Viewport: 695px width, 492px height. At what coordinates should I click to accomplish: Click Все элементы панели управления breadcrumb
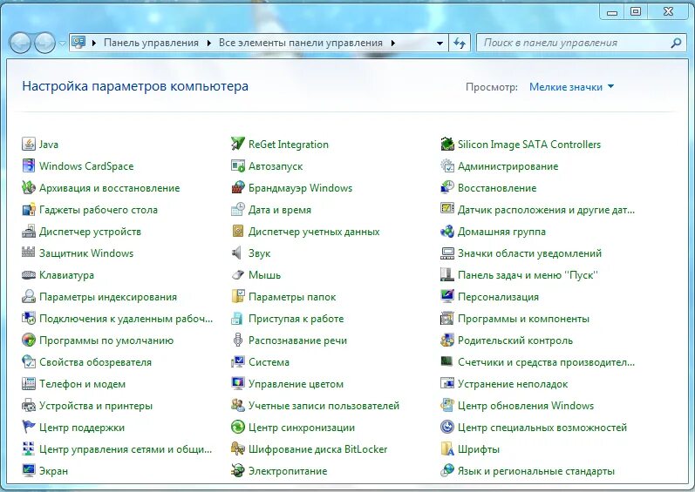(x=301, y=43)
